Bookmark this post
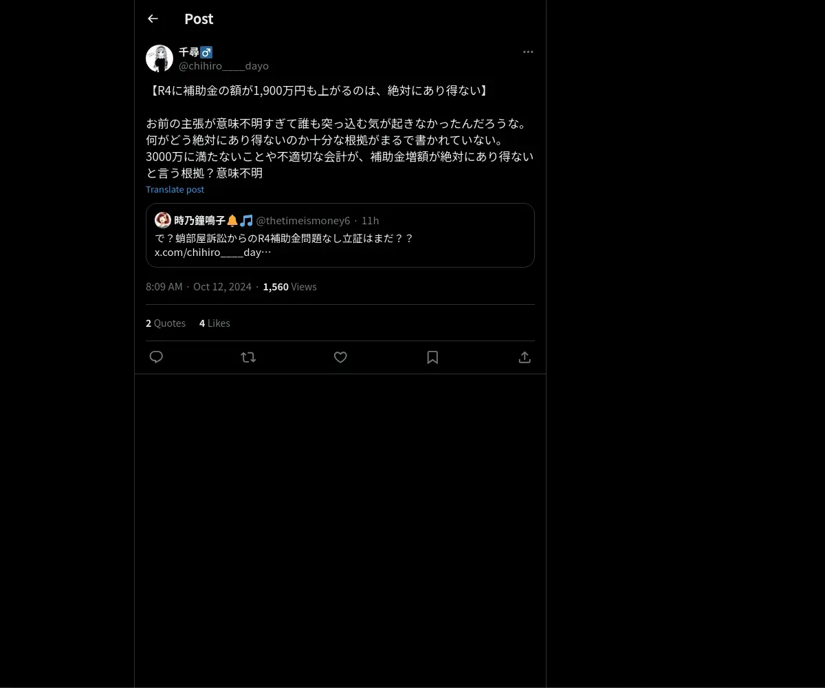825x688 pixels. click(x=432, y=357)
